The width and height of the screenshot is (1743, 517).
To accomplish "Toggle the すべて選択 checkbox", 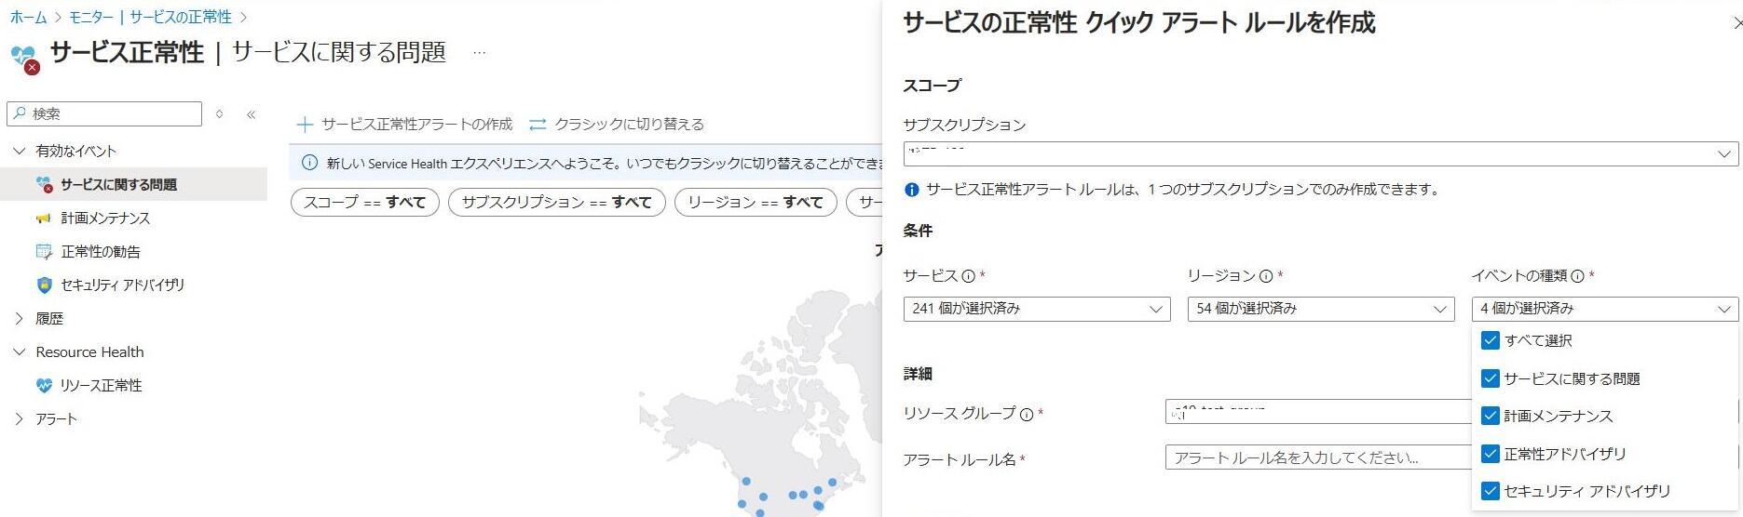I will [x=1490, y=340].
